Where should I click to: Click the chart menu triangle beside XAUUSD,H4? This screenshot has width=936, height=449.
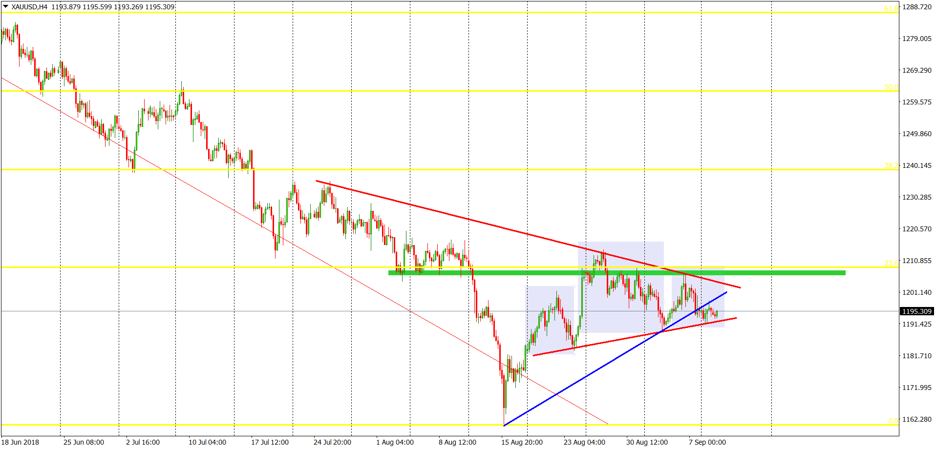5,7
